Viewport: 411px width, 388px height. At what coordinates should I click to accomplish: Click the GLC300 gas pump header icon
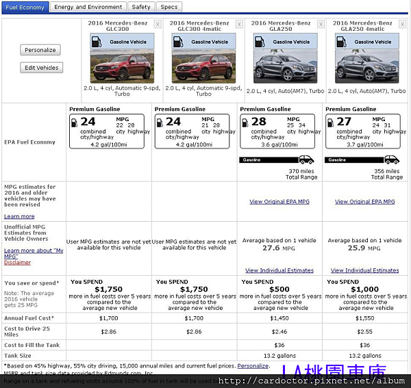(x=96, y=42)
